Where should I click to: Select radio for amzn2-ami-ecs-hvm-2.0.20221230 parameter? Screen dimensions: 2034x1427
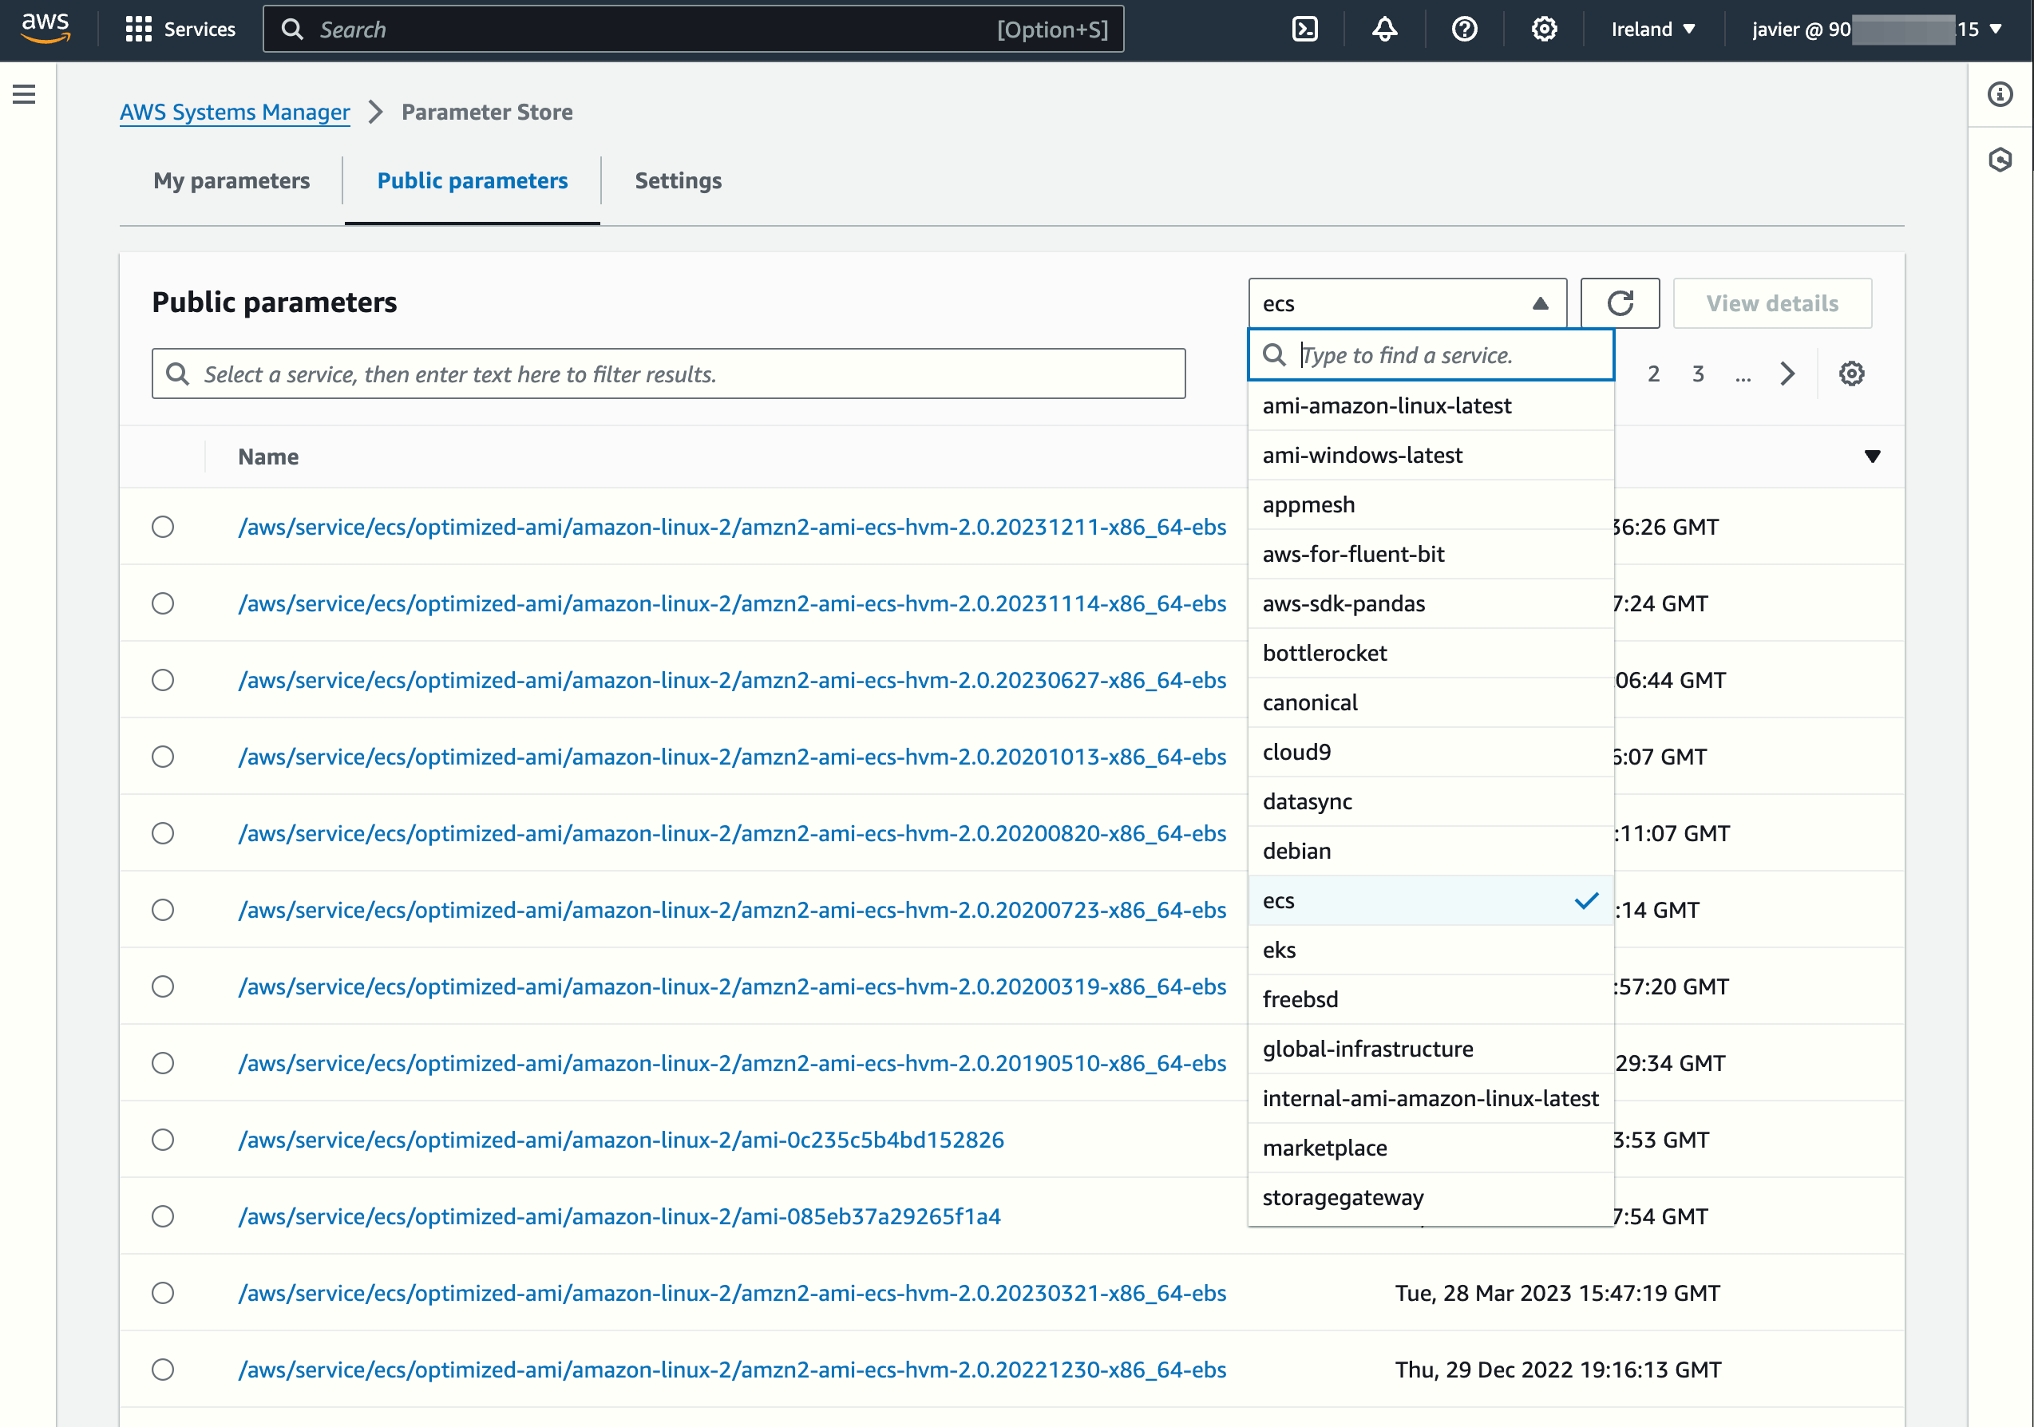(x=163, y=1370)
